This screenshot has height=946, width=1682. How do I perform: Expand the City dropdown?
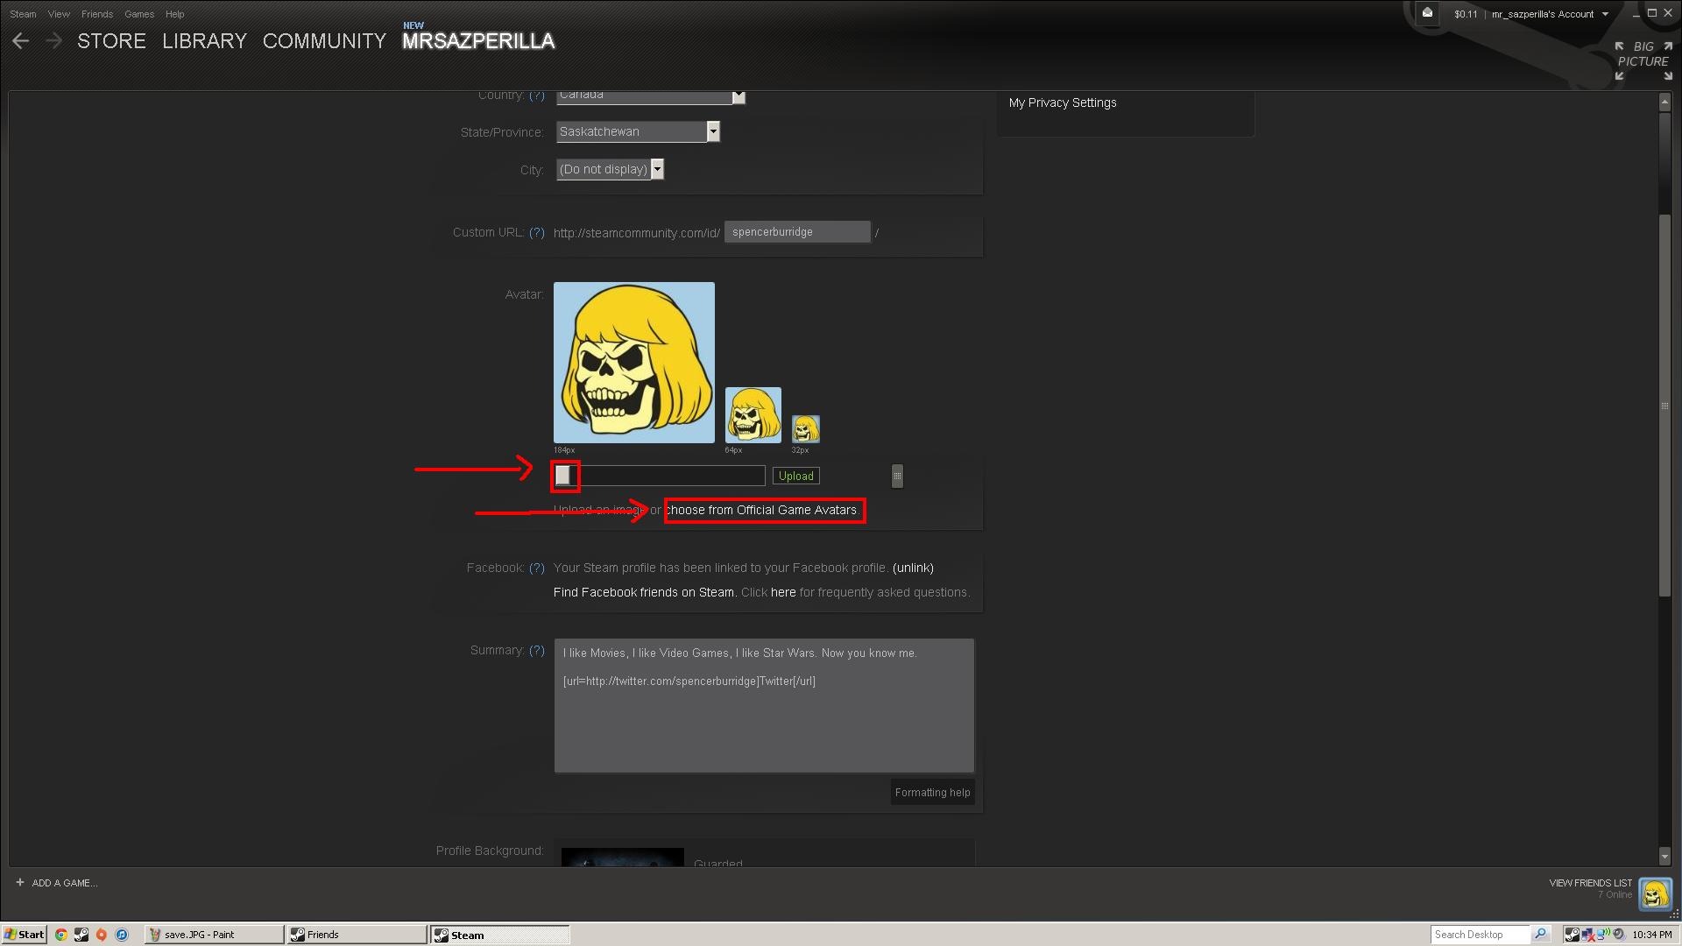[x=657, y=169]
